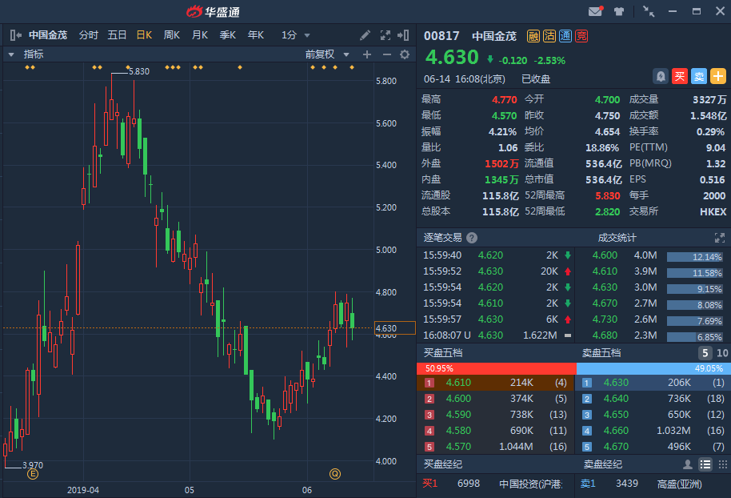Expand chart to fullscreen
Screen dimensions: 731x498
pyautogui.click(x=385, y=35)
